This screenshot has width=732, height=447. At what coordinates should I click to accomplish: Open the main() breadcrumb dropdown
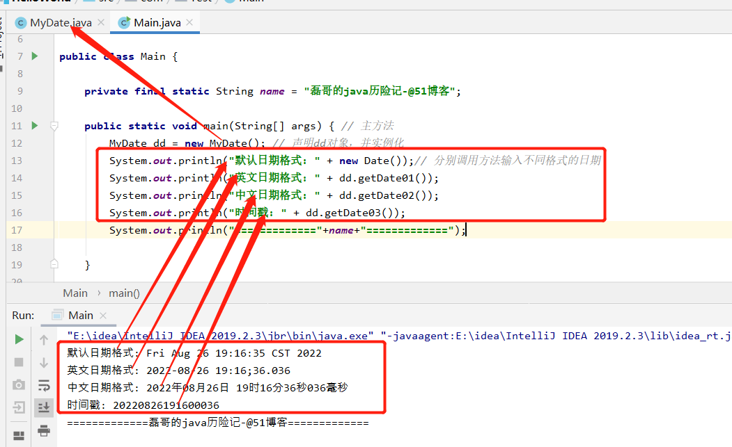[124, 293]
